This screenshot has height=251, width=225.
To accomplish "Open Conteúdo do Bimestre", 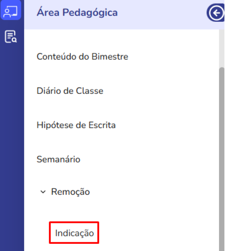I will 82,57.
